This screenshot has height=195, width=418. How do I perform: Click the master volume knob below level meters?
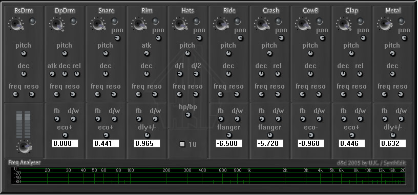24,147
